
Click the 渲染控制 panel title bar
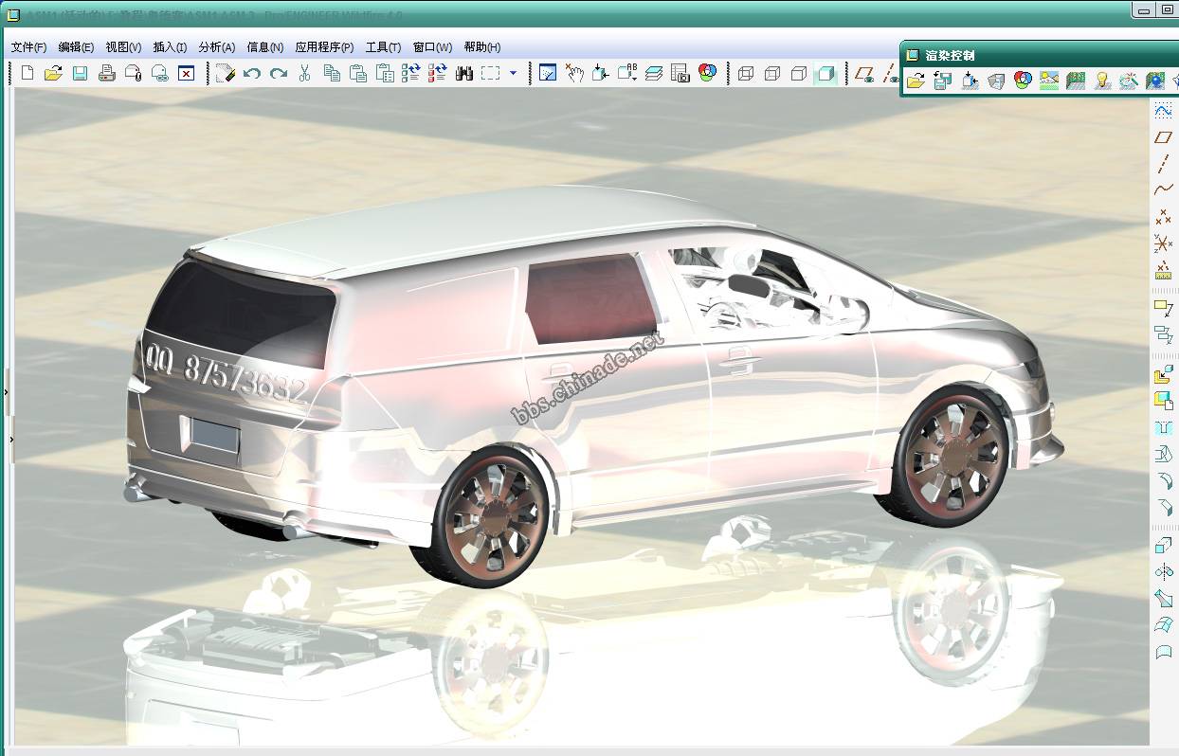(1033, 56)
